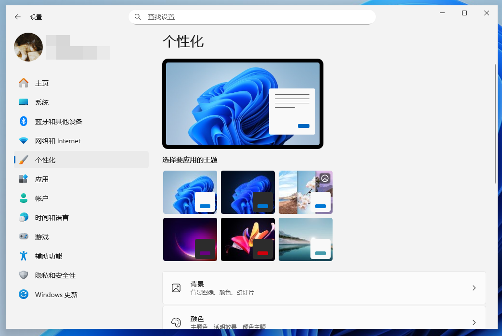Open 网络和 Internet settings
This screenshot has height=336, width=502.
coord(81,141)
